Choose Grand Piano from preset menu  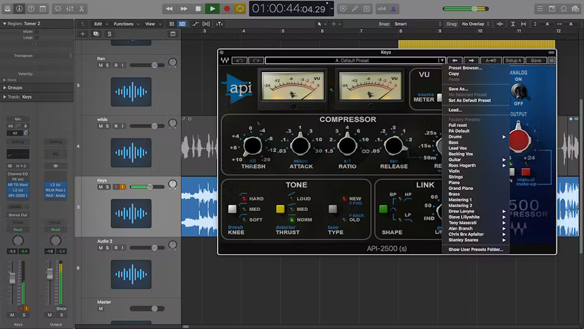click(461, 188)
